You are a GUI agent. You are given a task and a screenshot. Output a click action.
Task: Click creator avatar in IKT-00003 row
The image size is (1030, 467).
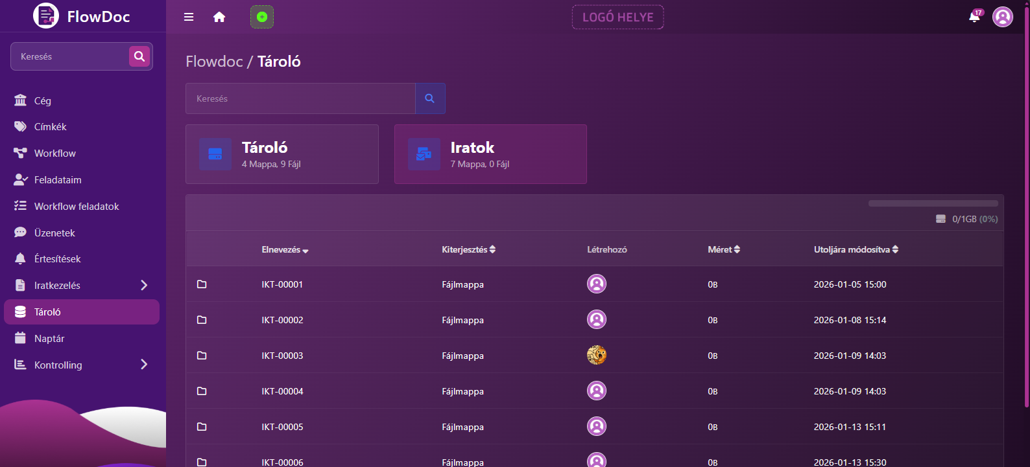pos(596,355)
